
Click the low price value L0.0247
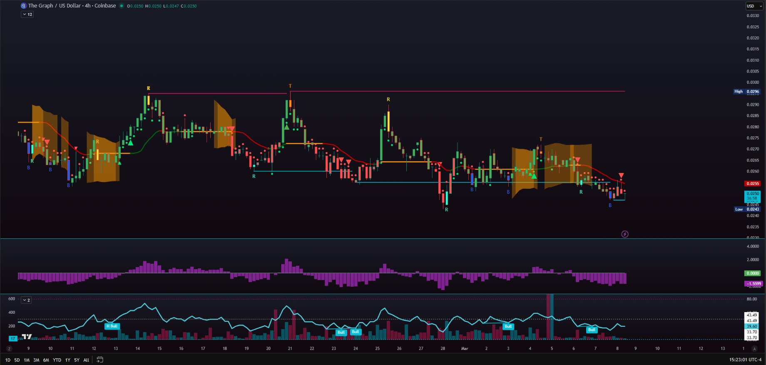click(x=171, y=6)
